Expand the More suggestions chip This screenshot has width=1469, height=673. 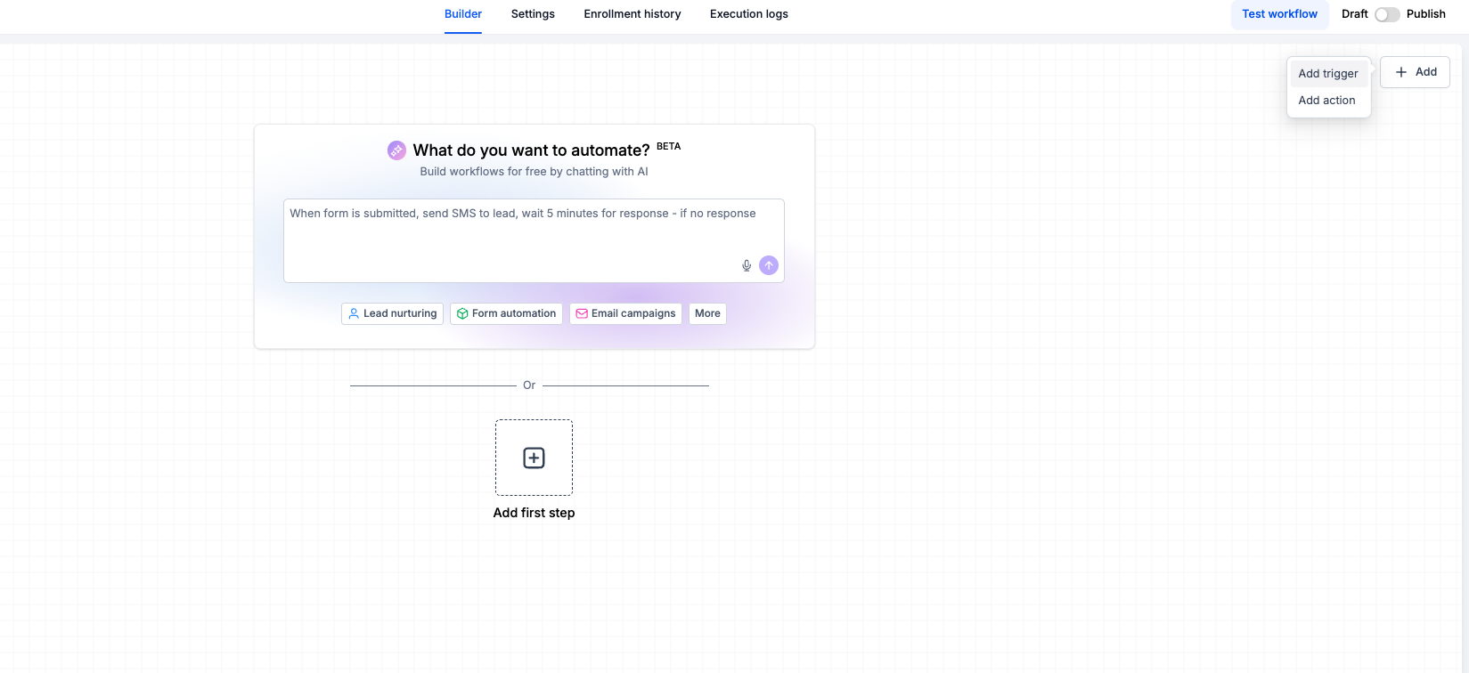pyautogui.click(x=707, y=313)
